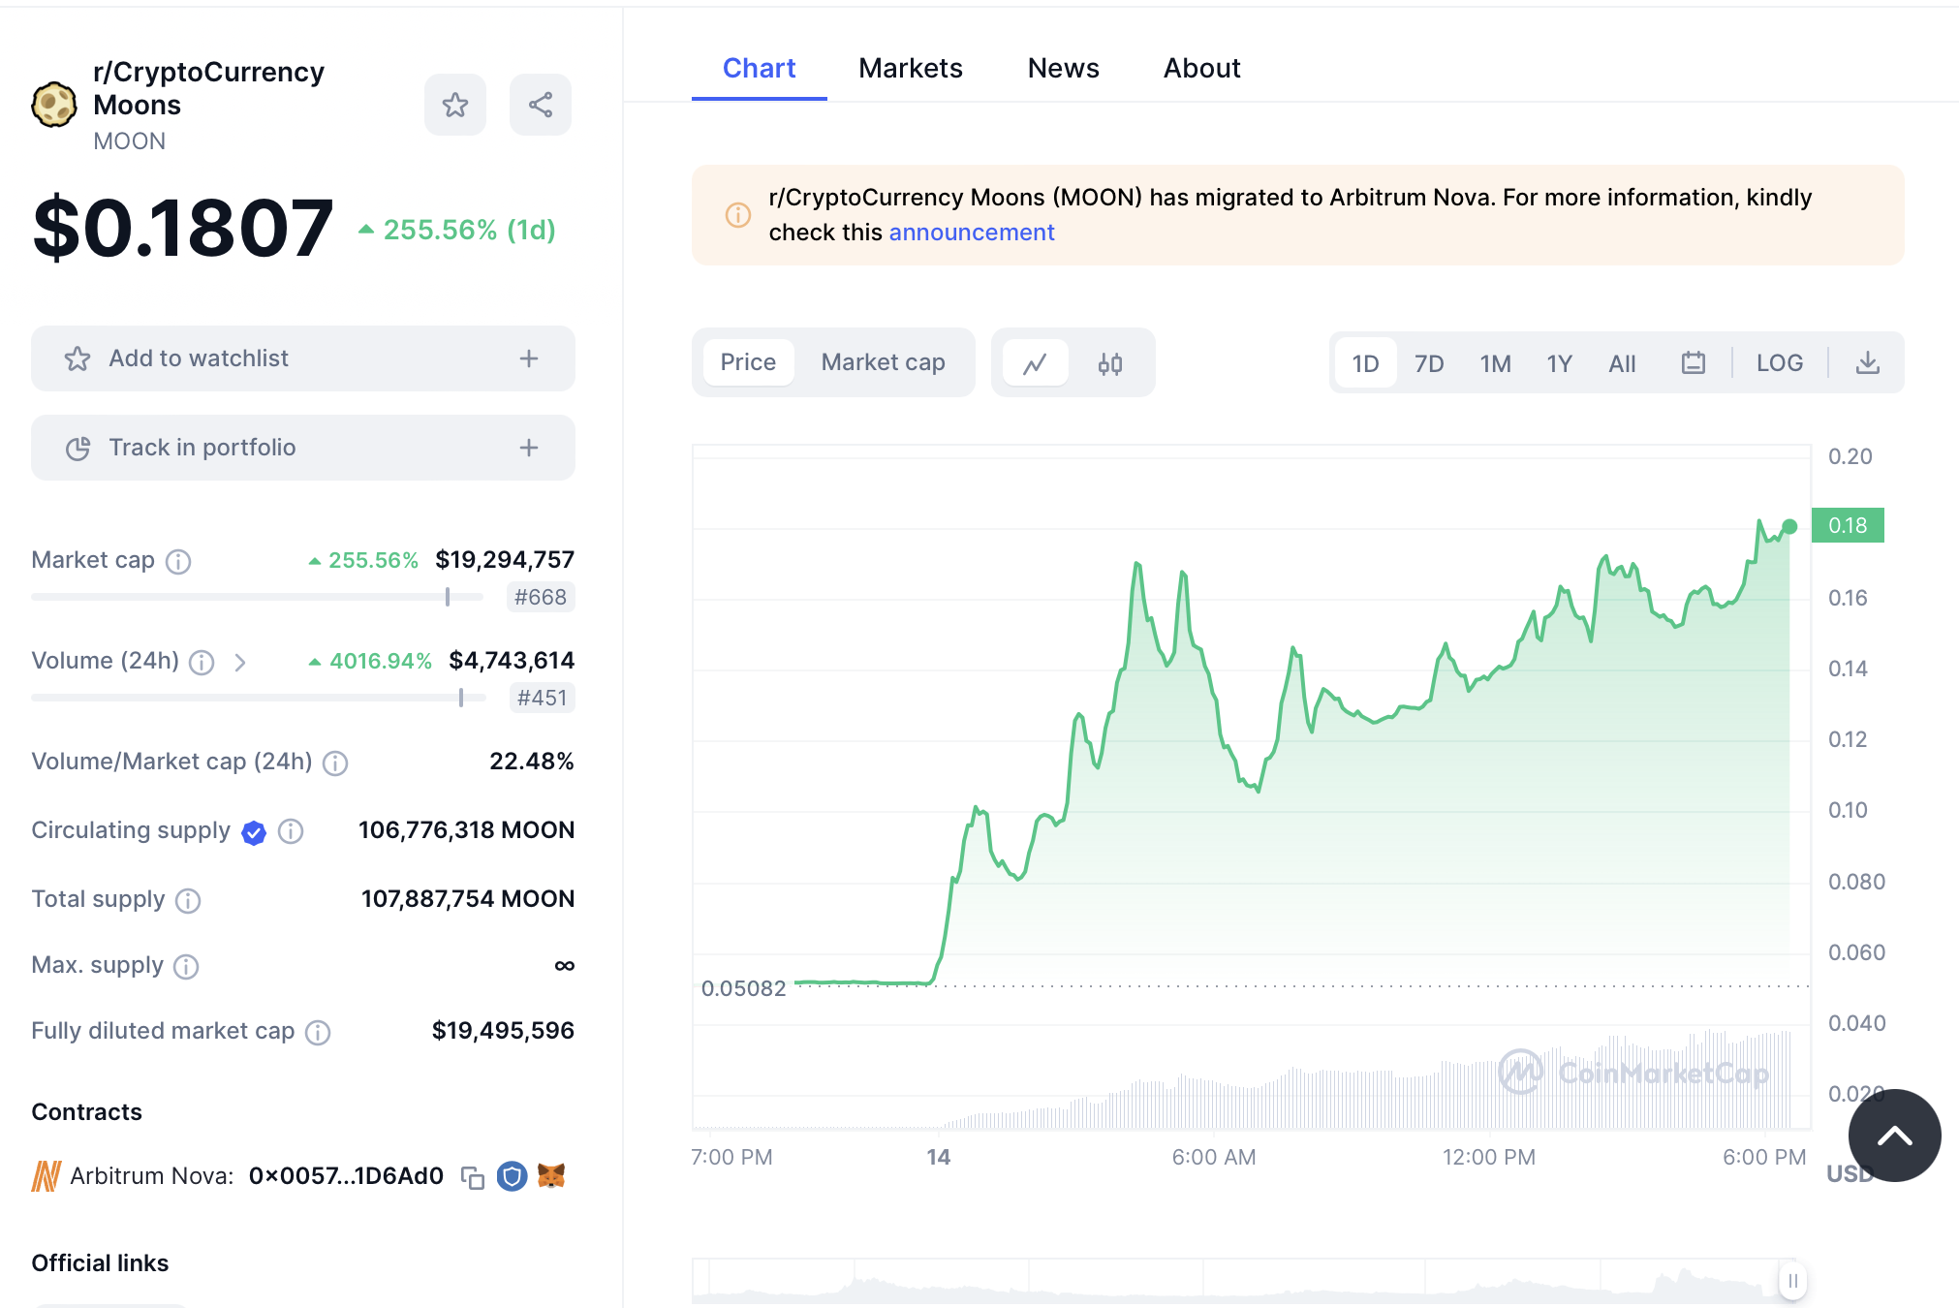
Task: Click the star favorite icon near coin name
Action: pos(454,105)
